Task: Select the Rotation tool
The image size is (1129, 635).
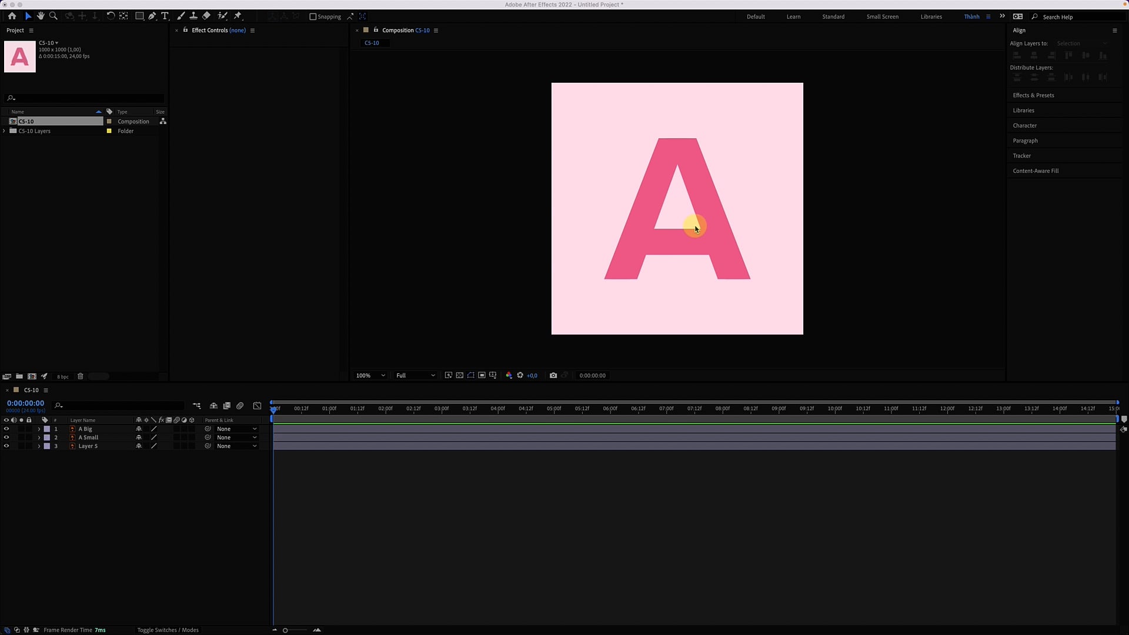Action: tap(111, 16)
